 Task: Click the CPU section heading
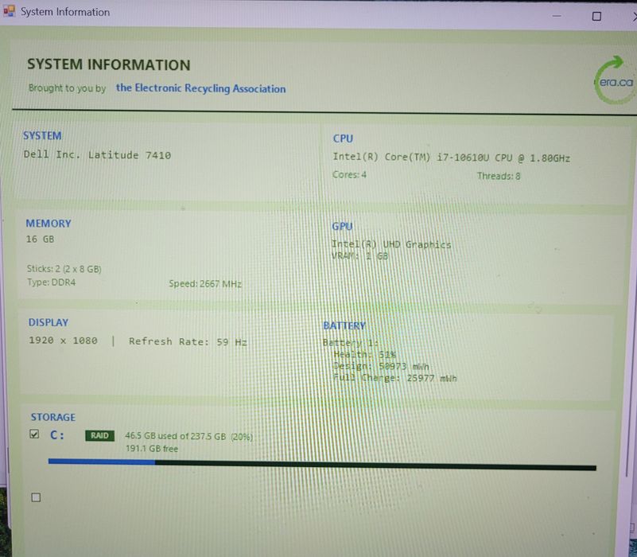tap(343, 138)
